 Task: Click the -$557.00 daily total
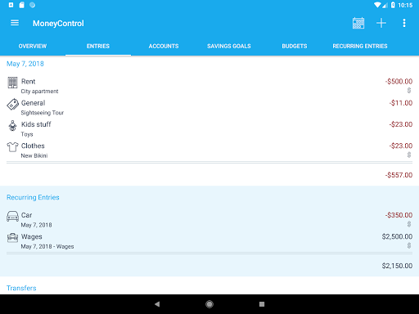point(399,175)
